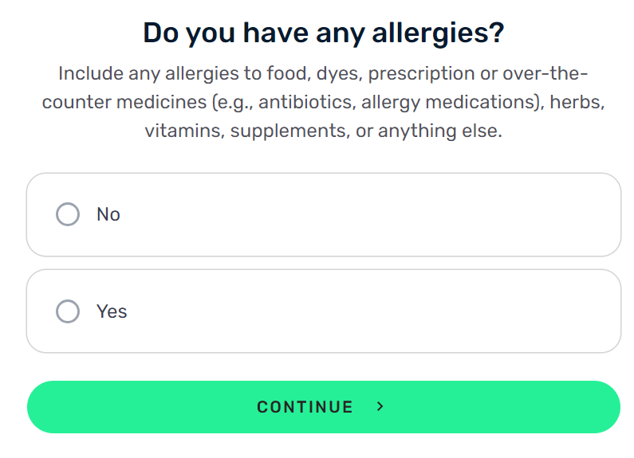This screenshot has height=458, width=634.
Task: Proceed using the green Continue arrow
Action: [x=380, y=406]
